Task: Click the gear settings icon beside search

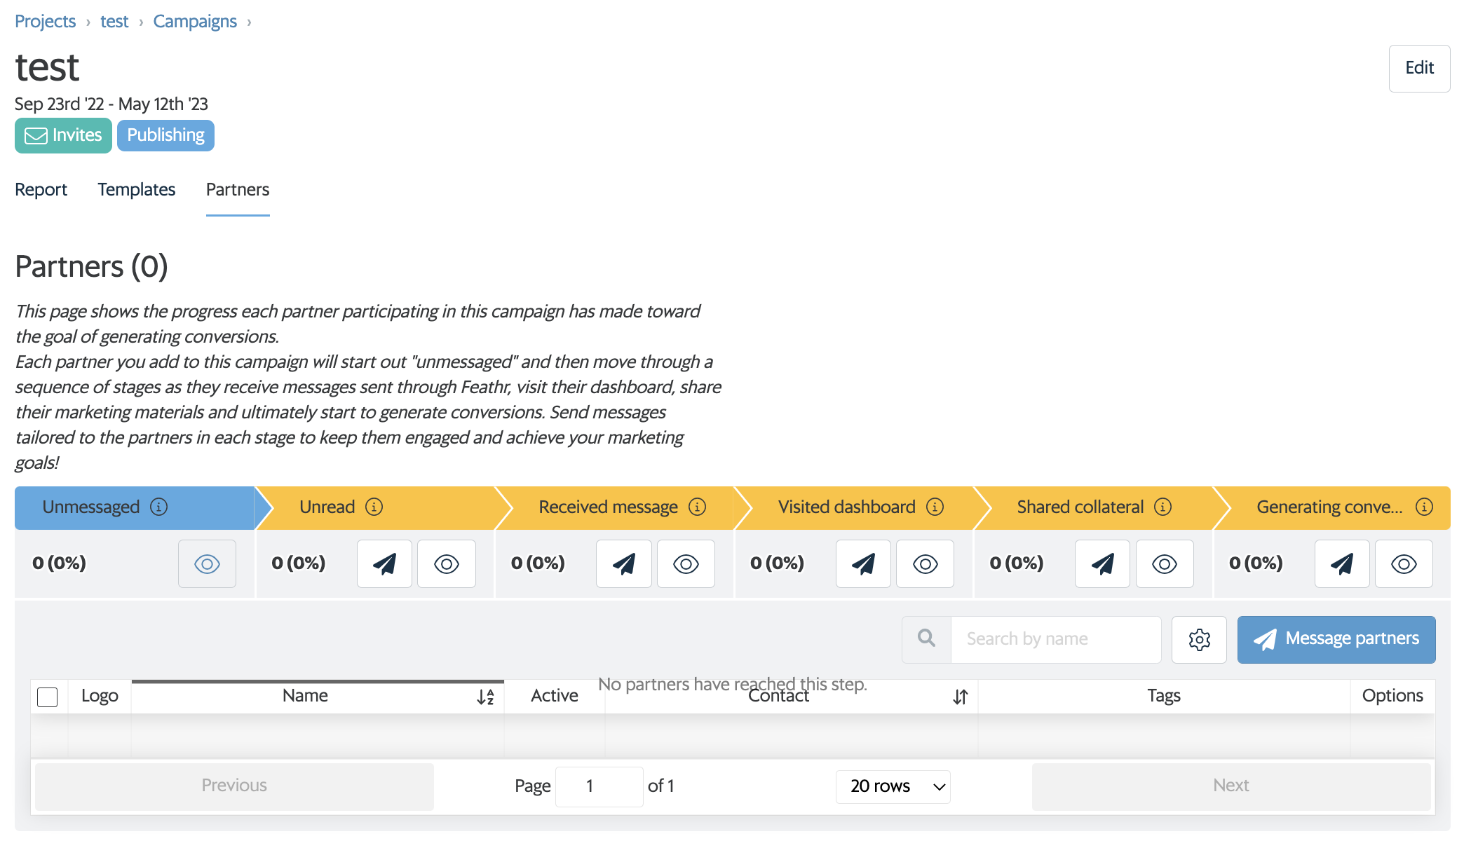Action: coord(1199,639)
